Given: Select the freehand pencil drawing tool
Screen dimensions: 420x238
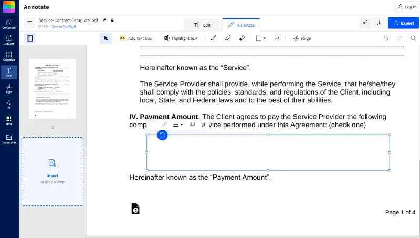Looking at the screenshot, I should [214, 38].
